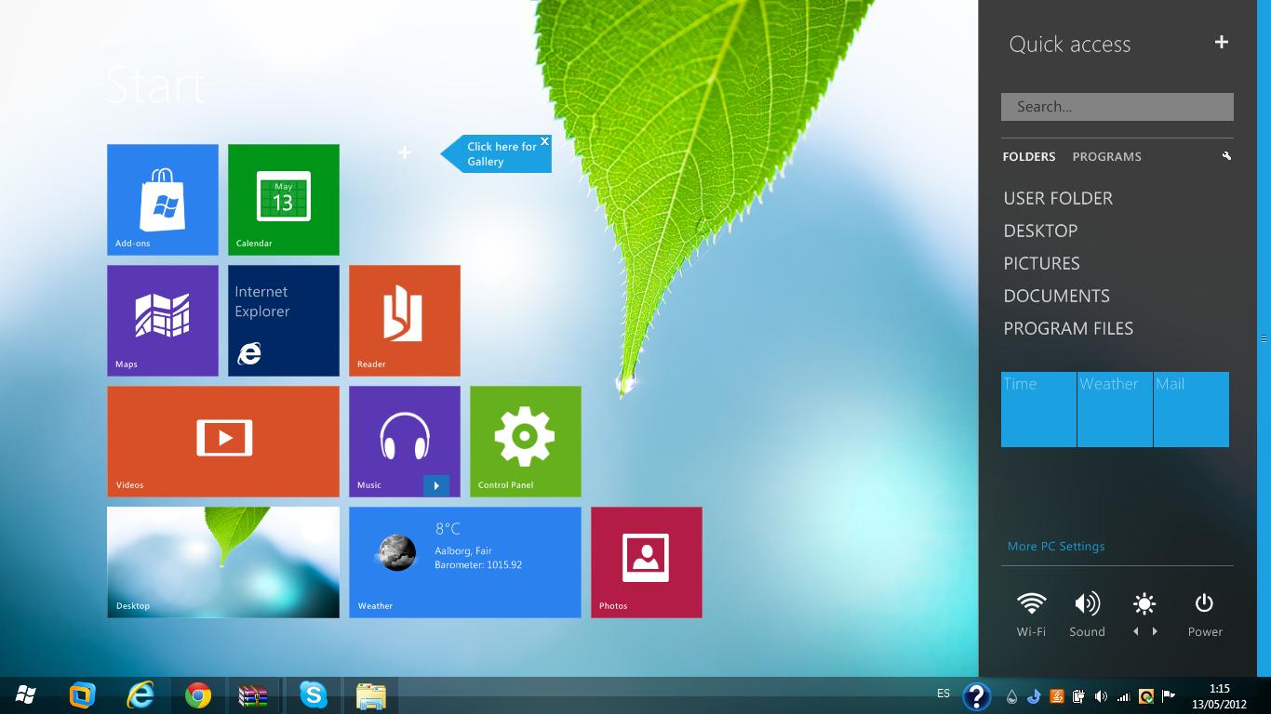The width and height of the screenshot is (1271, 714).
Task: Switch to the PROGRAMS tab
Action: click(1106, 156)
